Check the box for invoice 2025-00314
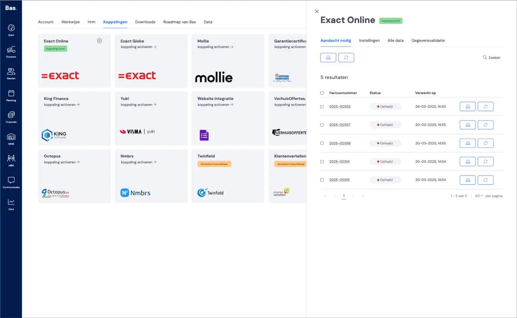 pyautogui.click(x=322, y=162)
